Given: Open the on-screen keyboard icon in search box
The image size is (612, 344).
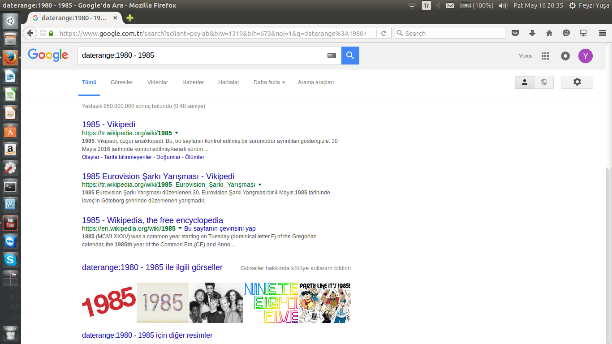Looking at the screenshot, I should [x=332, y=56].
